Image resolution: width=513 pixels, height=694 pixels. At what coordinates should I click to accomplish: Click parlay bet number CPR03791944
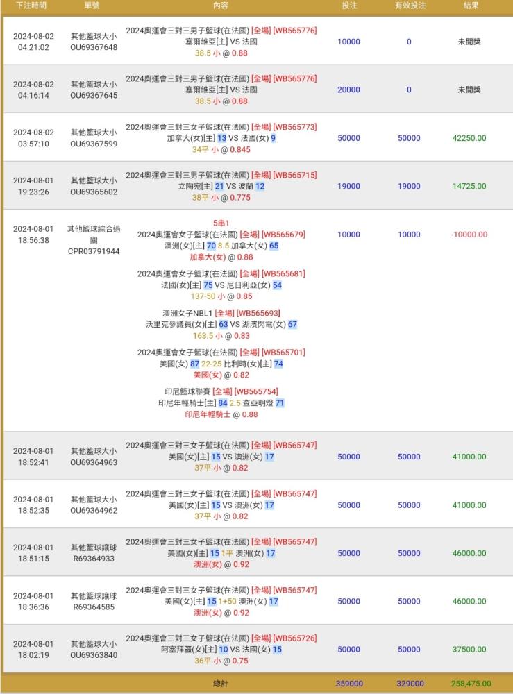pos(93,251)
